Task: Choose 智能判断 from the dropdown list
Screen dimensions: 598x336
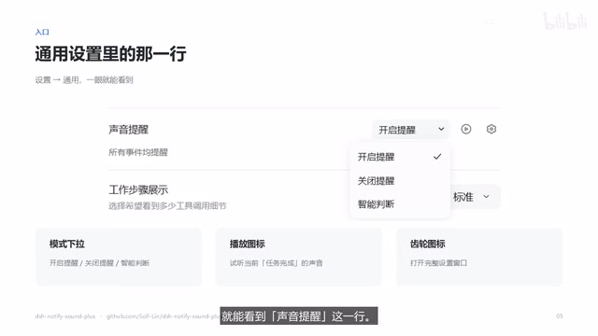Action: [400, 204]
